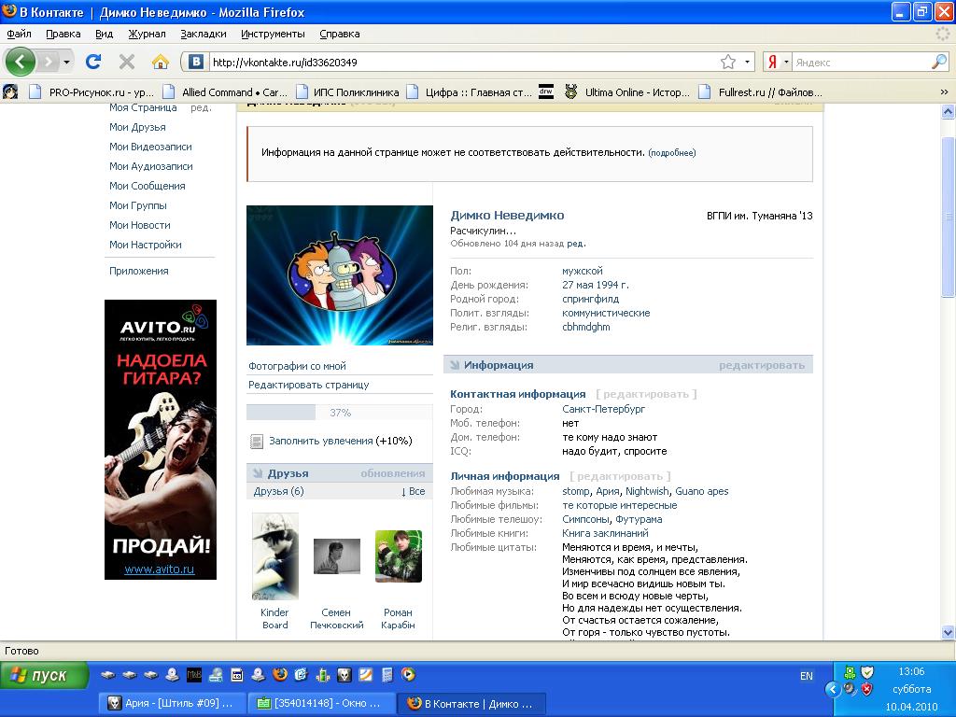Click редактировать in Информация header
The height and width of the screenshot is (717, 956).
click(762, 365)
